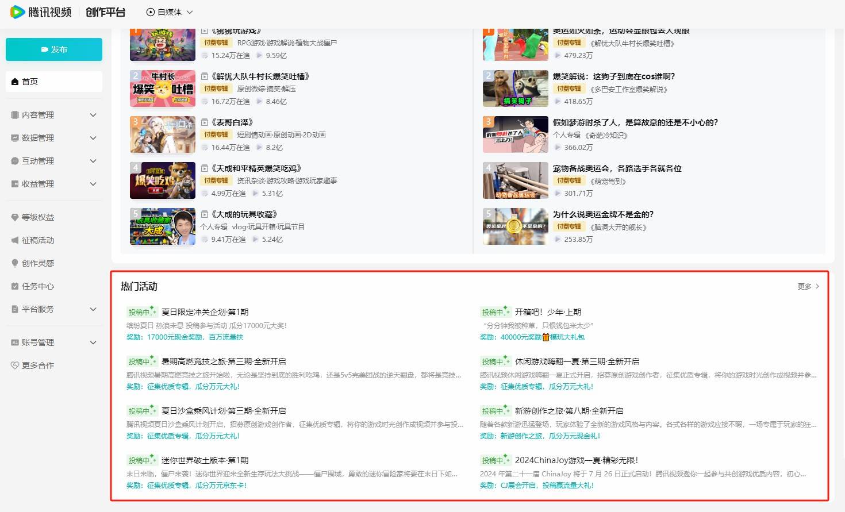
Task: Open thumbnail of 解忧大队牛村长爆笑吐槽
Action: point(163,88)
